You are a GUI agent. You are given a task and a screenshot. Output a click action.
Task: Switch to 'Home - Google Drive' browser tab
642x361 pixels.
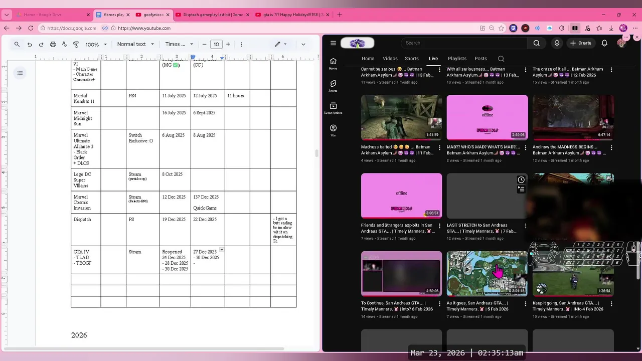click(x=53, y=15)
